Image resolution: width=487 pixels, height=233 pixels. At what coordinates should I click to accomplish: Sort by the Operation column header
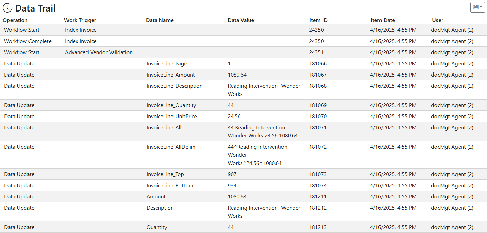(15, 20)
